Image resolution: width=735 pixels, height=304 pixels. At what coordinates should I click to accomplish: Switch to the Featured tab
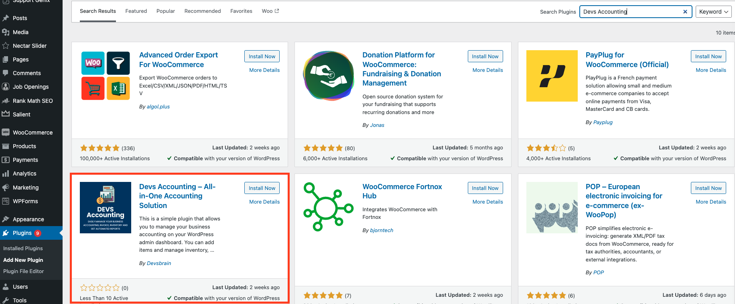pyautogui.click(x=136, y=11)
